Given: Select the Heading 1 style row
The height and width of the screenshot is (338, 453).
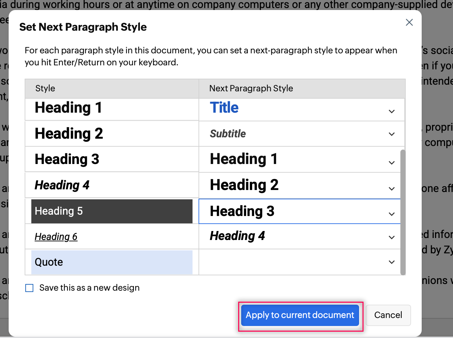Looking at the screenshot, I should 112,108.
